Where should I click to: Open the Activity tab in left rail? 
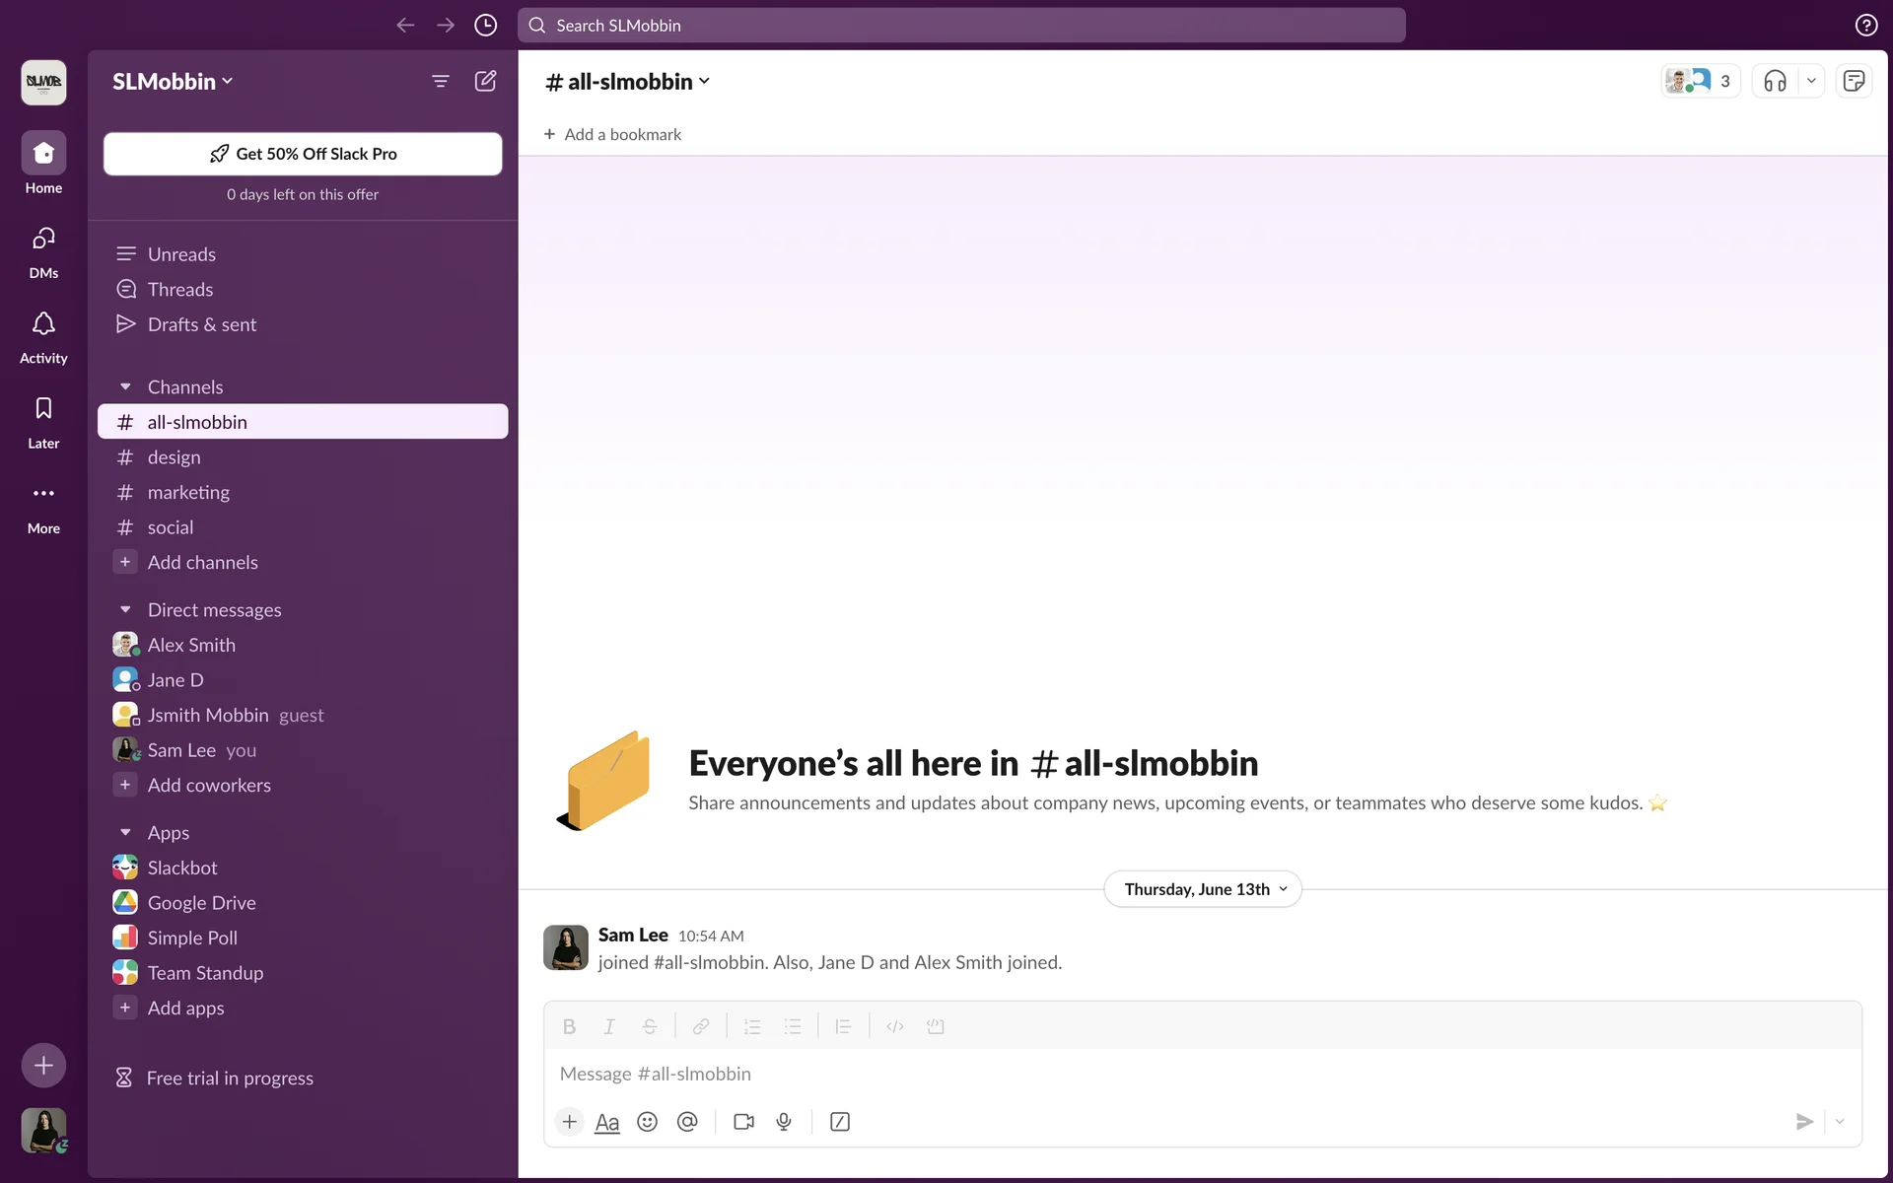click(x=43, y=336)
